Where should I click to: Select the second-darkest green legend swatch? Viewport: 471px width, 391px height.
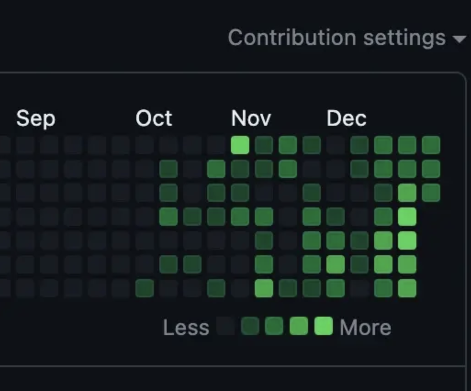coord(250,326)
